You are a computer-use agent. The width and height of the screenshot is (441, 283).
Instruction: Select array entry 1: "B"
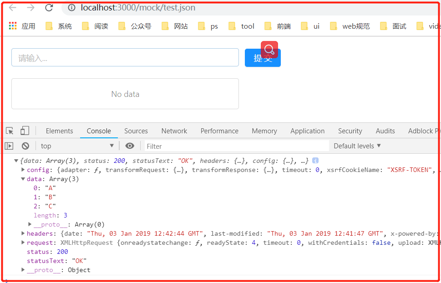pos(45,197)
